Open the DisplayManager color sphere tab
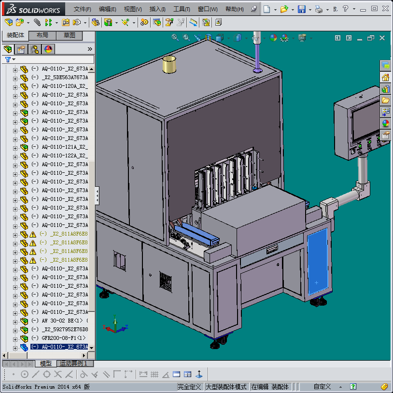 coord(48,49)
